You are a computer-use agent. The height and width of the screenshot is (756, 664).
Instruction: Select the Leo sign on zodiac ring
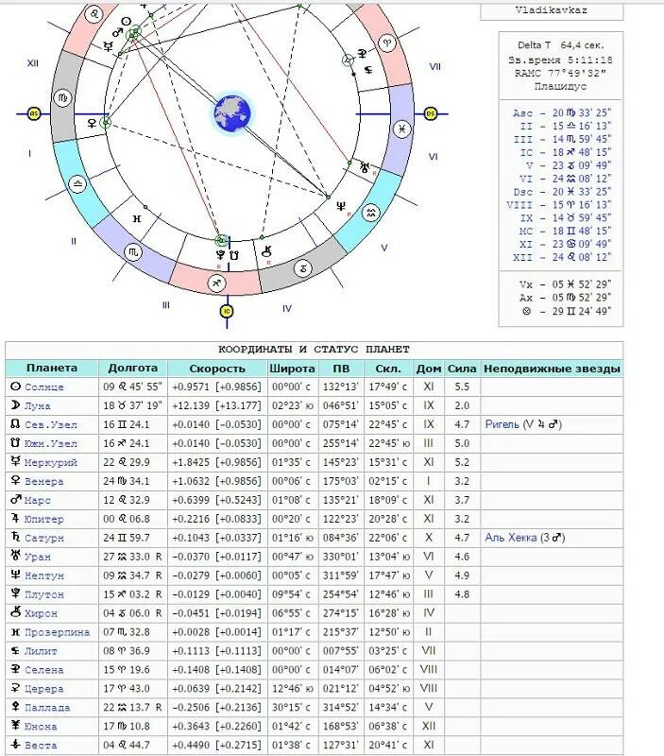click(x=94, y=14)
